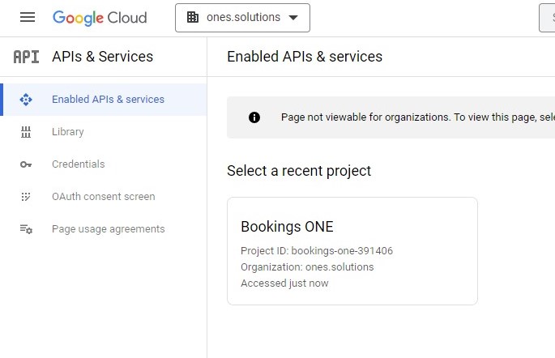
Task: Click the info icon in the notice banner
Action: 254,117
